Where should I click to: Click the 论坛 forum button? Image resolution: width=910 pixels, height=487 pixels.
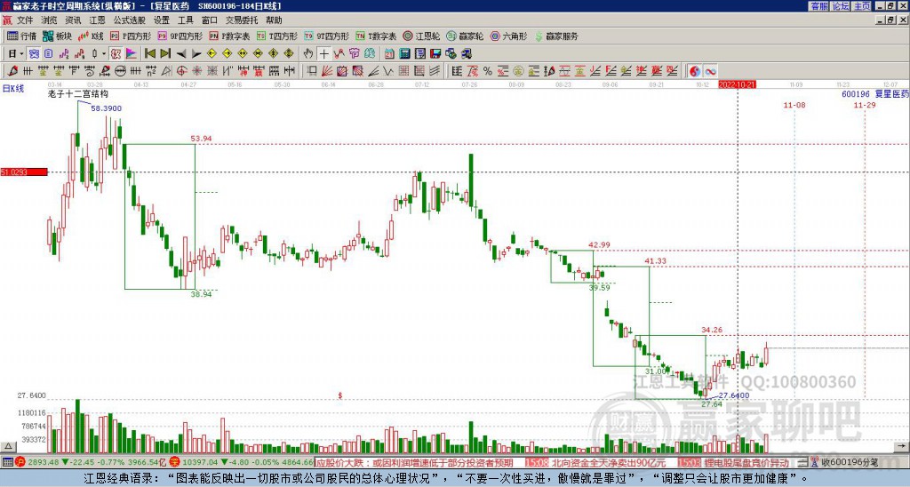(840, 6)
